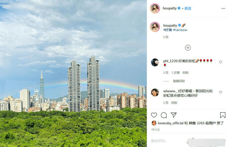The height and width of the screenshot is (147, 227).
Task: Open loveruby_official liker profile
Action: coord(171,123)
